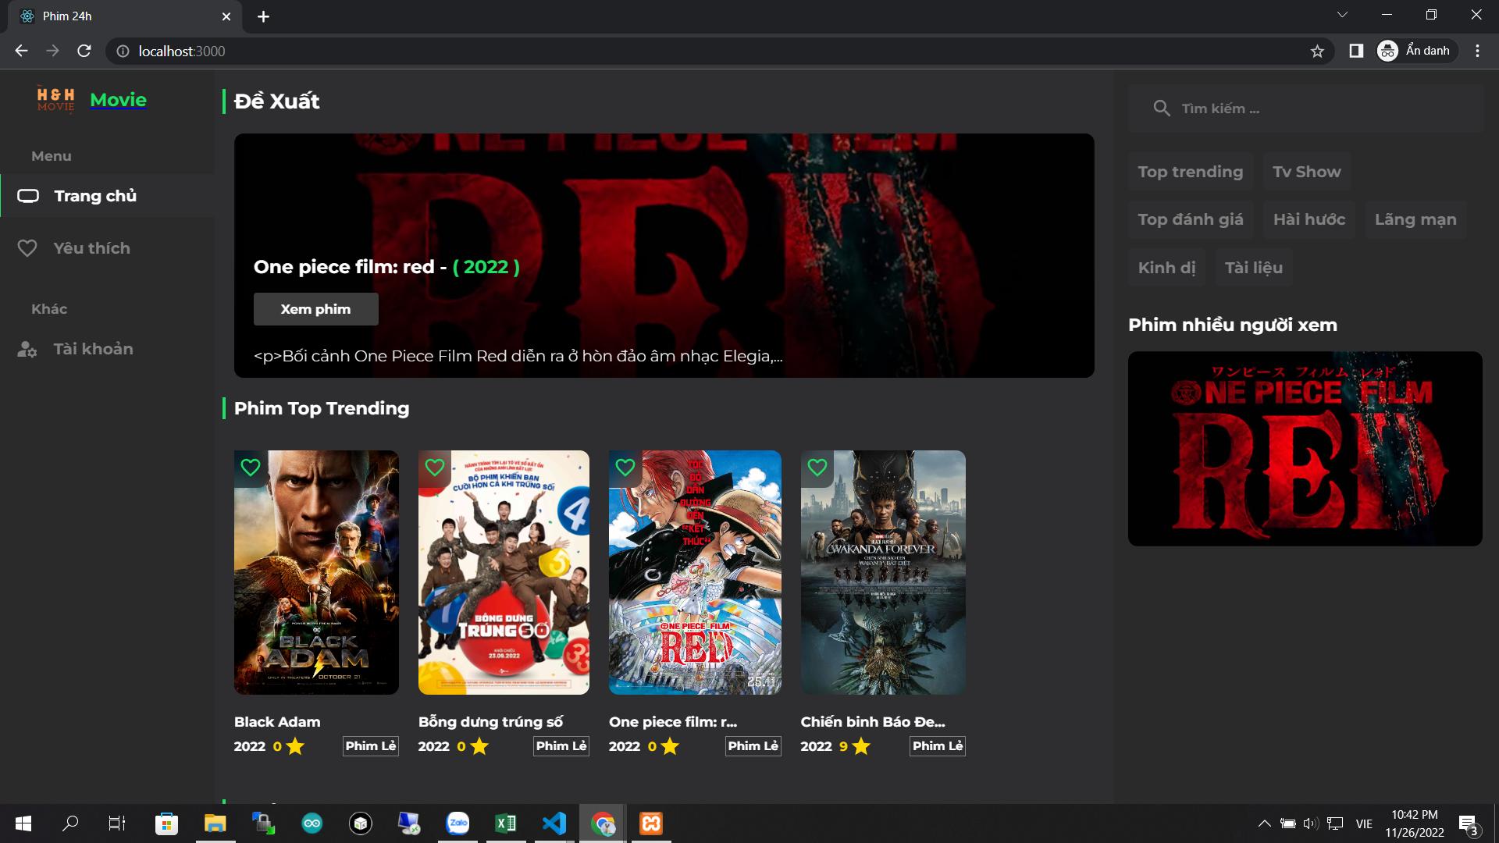This screenshot has width=1499, height=843.
Task: Go to Trang chủ in sidebar
Action: click(107, 196)
